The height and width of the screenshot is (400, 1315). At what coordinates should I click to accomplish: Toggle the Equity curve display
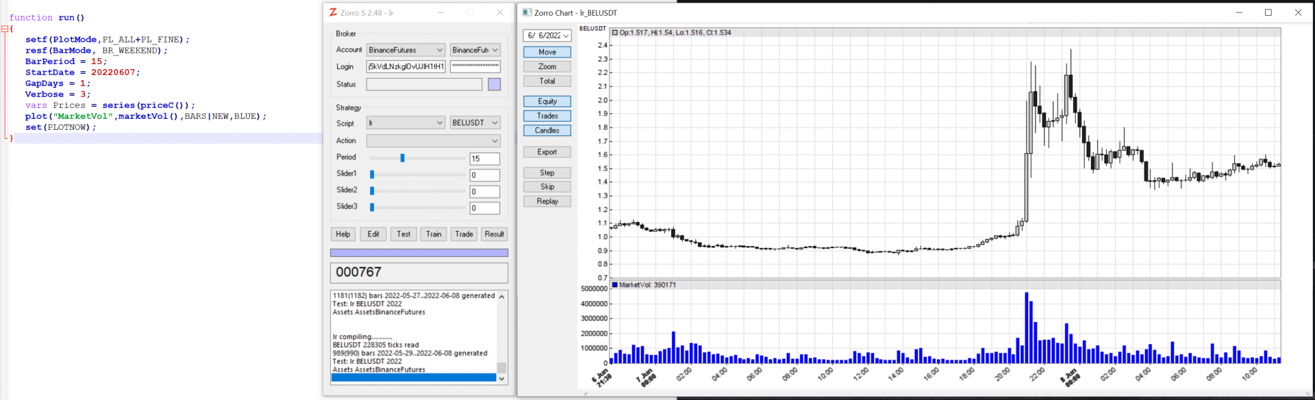(x=547, y=101)
